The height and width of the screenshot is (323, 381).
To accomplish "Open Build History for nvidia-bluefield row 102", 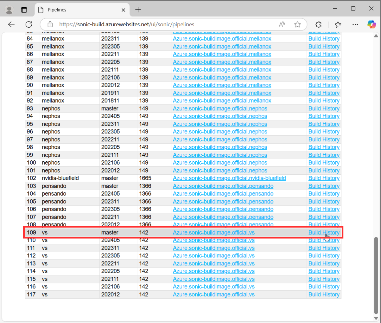I will pos(324,178).
